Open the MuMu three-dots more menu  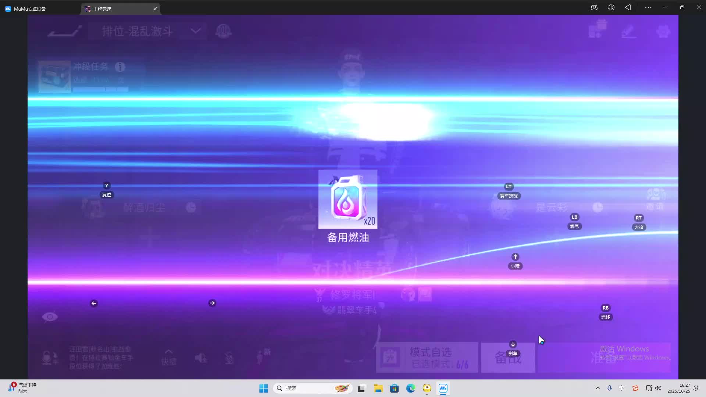tap(648, 7)
